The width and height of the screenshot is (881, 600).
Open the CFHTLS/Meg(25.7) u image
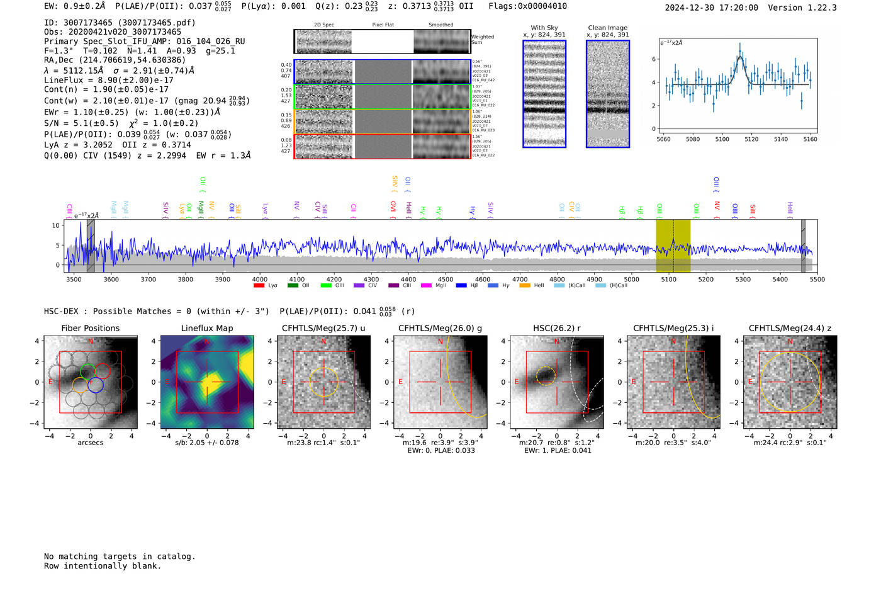click(x=323, y=382)
